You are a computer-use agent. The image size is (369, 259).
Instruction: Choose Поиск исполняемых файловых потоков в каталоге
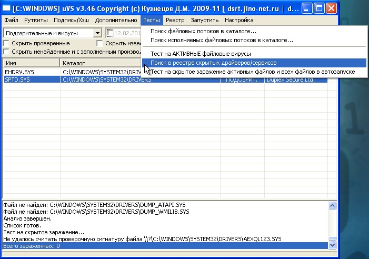254,40
